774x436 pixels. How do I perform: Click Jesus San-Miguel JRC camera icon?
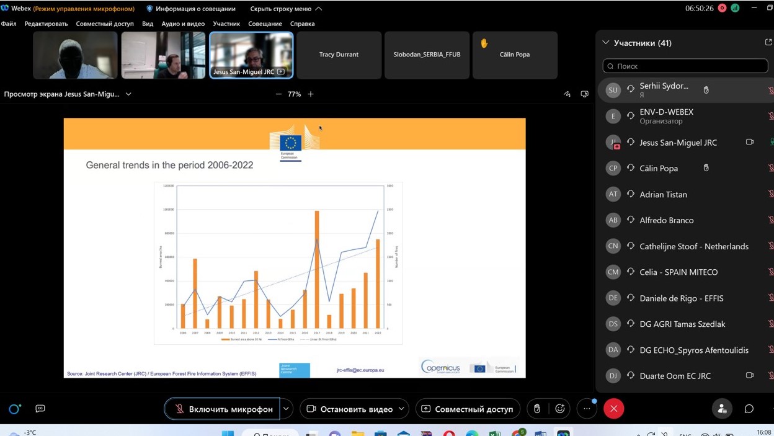pyautogui.click(x=749, y=142)
